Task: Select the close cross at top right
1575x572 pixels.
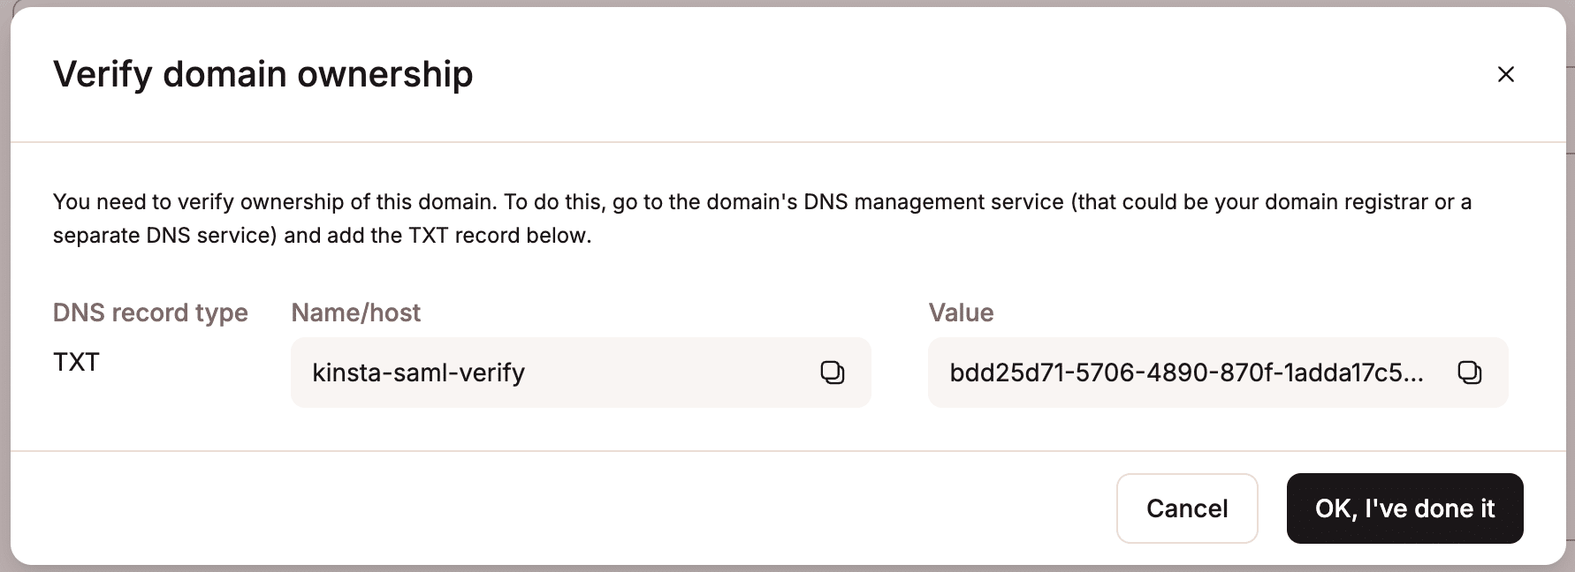Action: [1505, 74]
